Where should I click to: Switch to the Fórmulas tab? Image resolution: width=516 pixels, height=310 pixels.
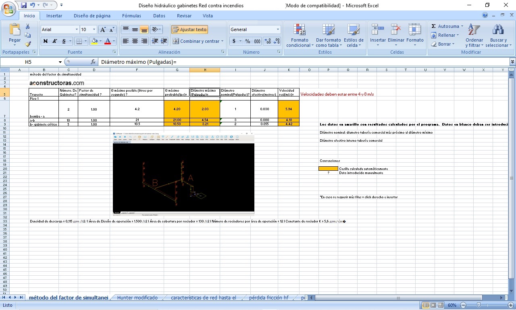pyautogui.click(x=131, y=16)
